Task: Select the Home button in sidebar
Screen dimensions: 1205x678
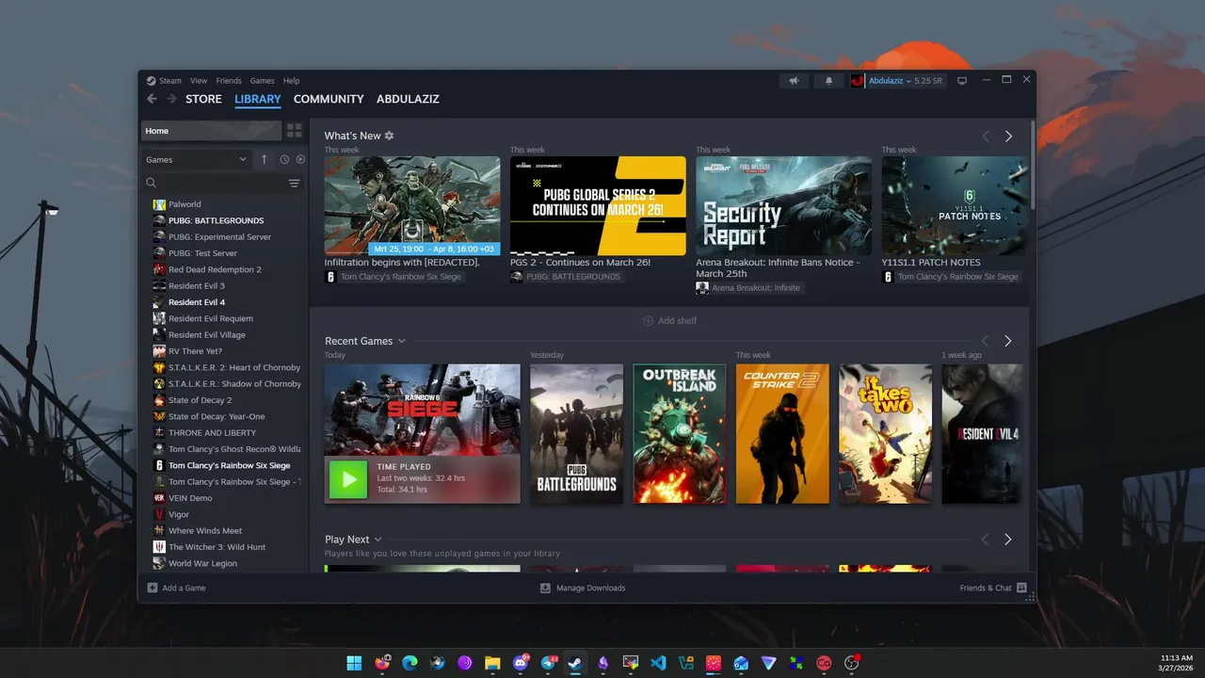Action: (x=211, y=131)
